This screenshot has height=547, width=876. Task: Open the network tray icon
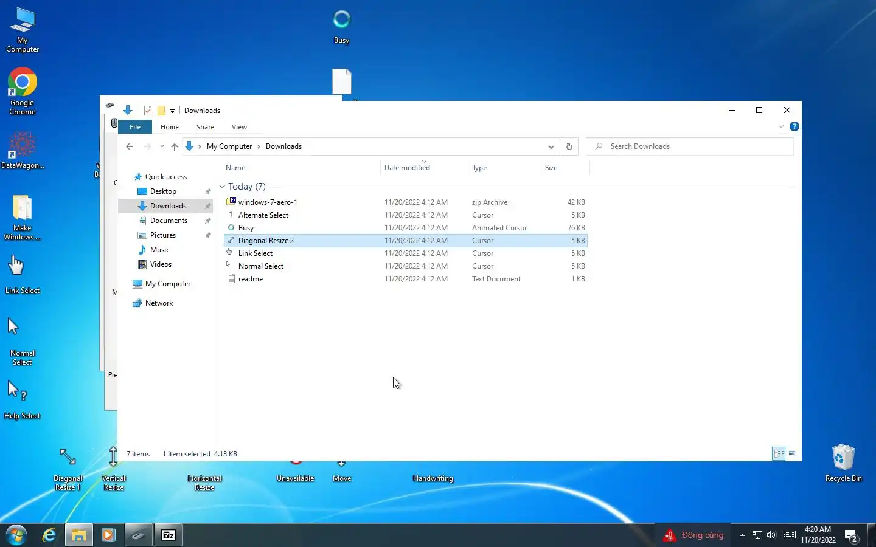tap(757, 535)
